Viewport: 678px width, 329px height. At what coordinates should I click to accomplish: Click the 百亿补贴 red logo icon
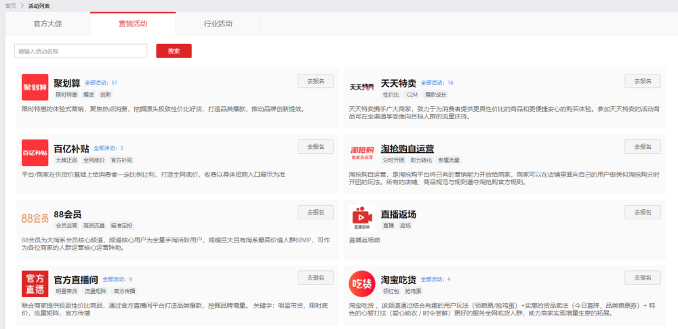coord(35,152)
